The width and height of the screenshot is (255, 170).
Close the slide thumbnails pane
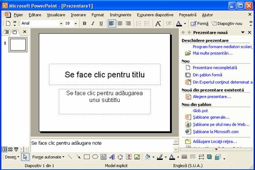(x=24, y=32)
